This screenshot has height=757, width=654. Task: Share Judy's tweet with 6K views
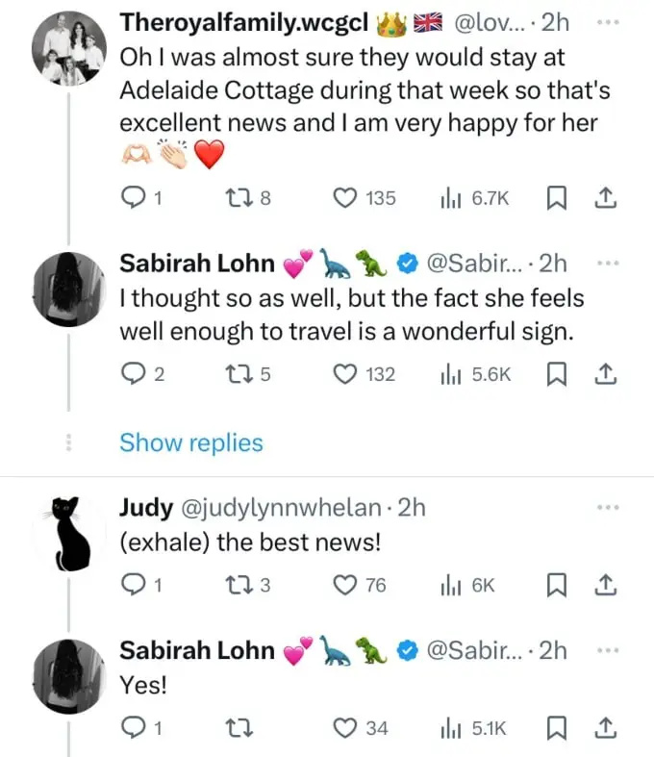[605, 585]
